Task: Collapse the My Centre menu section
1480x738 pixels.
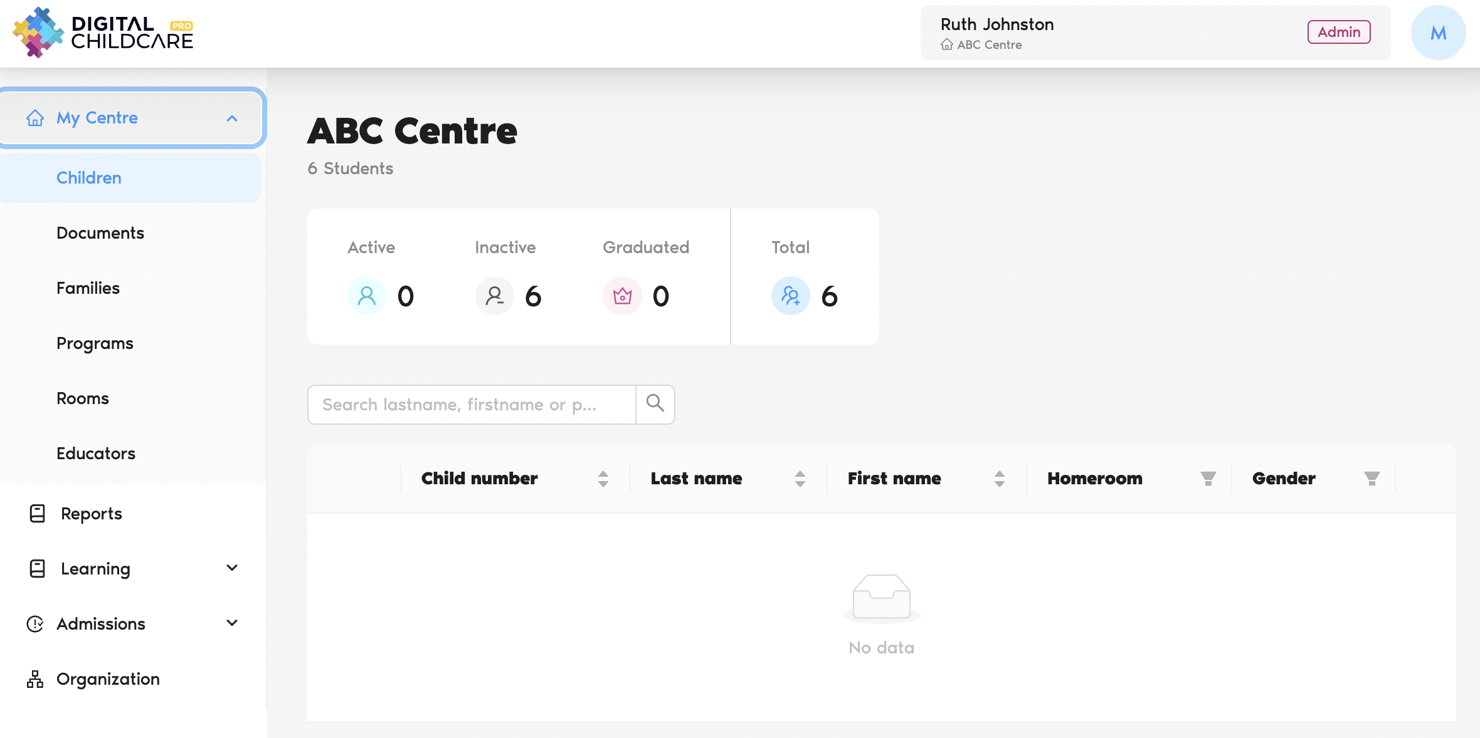Action: coord(232,118)
